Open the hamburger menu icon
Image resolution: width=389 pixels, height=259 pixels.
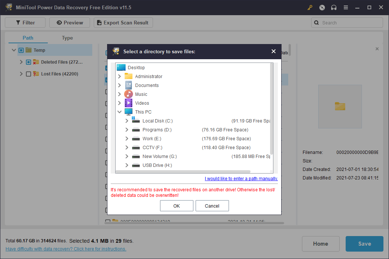point(346,7)
